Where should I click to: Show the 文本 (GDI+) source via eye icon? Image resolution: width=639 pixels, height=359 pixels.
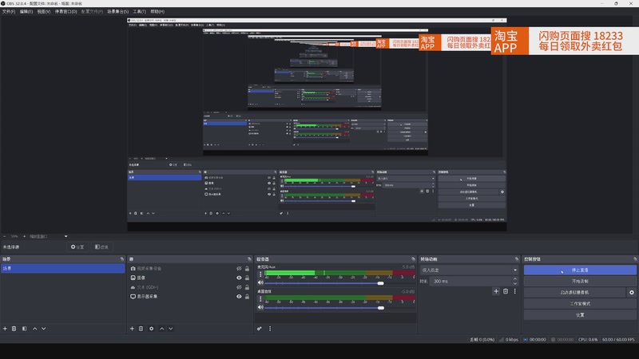point(239,287)
